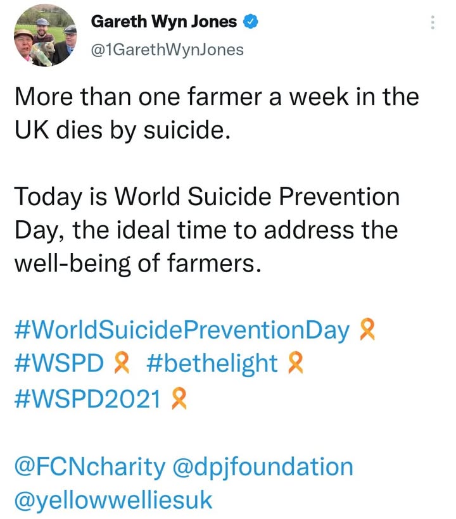Open Gareth Wyn Jones profile picture
This screenshot has width=456, height=519.
coord(46,35)
